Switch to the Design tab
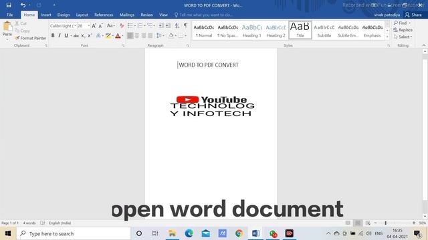The width and height of the screenshot is (428, 240). pos(64,15)
